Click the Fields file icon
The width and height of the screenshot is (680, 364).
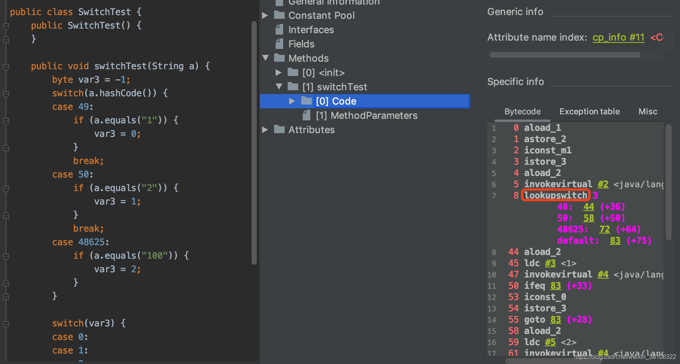coord(279,44)
